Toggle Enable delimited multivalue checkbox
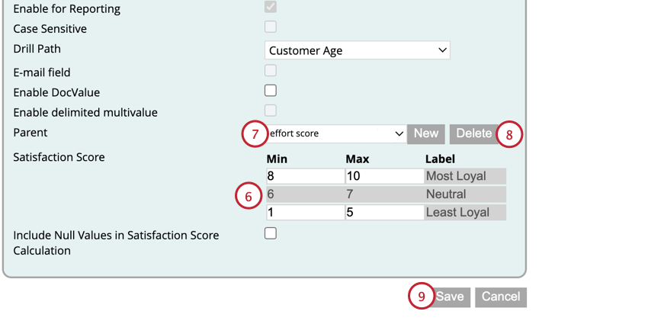648x324 pixels. pos(271,111)
